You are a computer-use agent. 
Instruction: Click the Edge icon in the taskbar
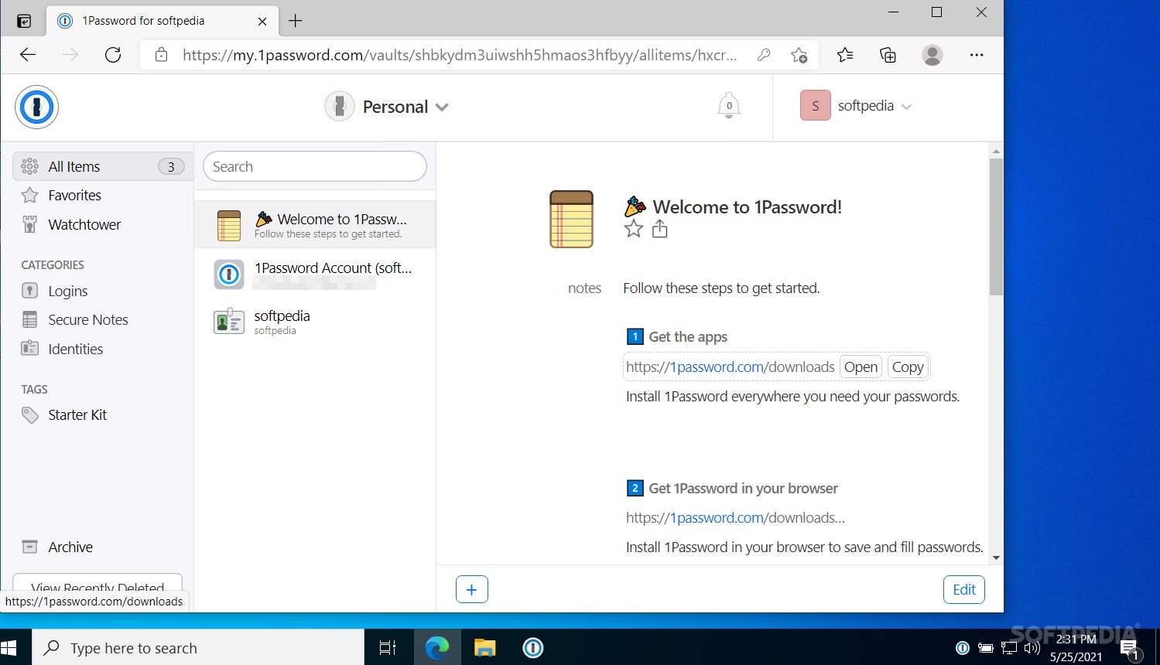[x=437, y=648]
